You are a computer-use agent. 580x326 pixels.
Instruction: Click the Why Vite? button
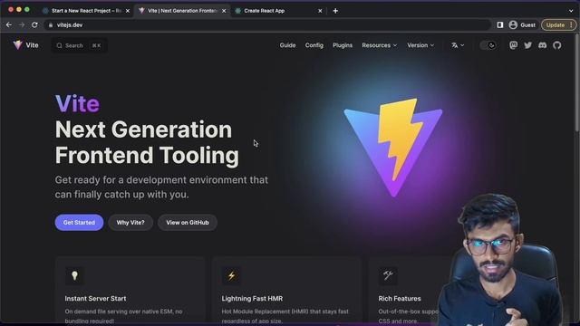tap(130, 223)
